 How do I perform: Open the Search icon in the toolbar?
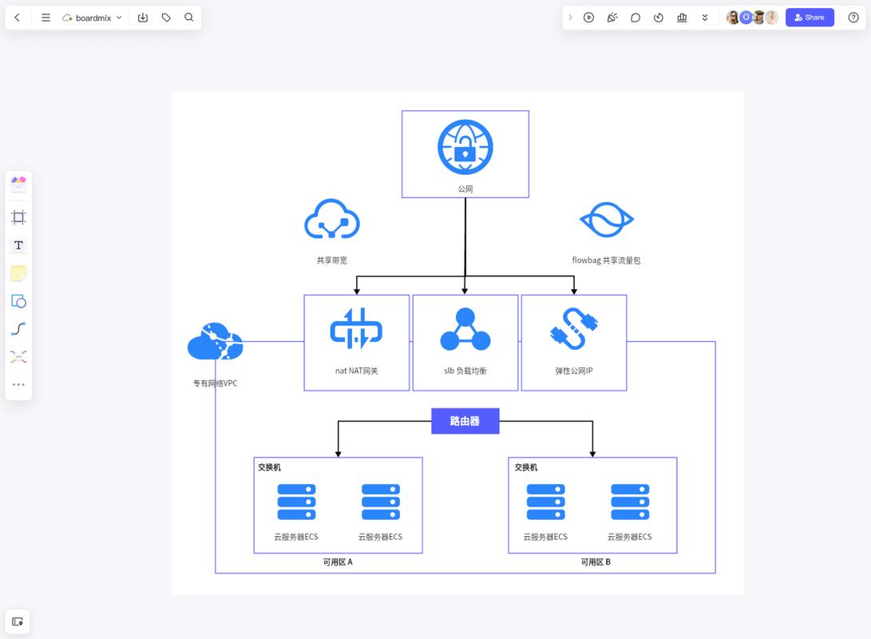[188, 17]
